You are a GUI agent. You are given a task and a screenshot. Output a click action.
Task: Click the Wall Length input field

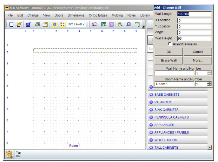[x=196, y=14]
